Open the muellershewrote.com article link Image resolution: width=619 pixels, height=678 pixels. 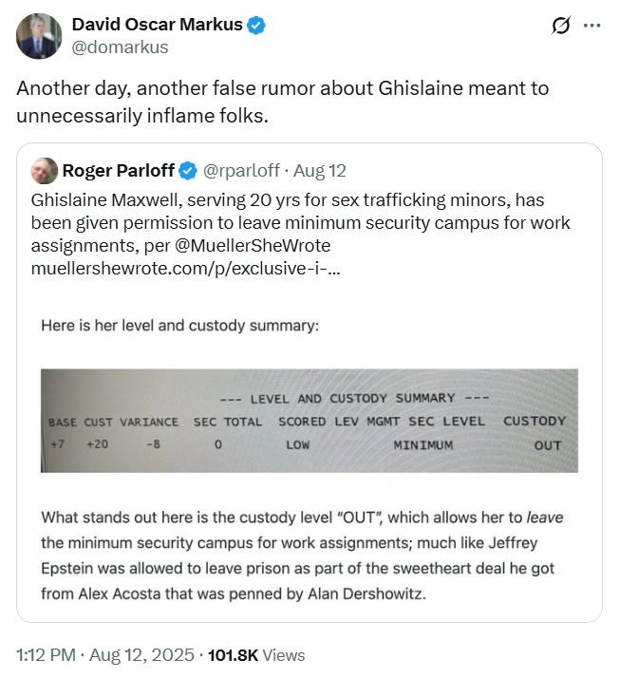coord(186,269)
